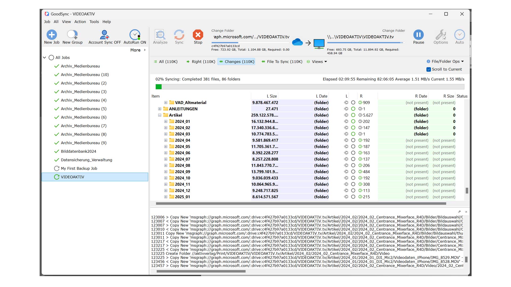This screenshot has width=511, height=287.
Task: Stop the running sync job
Action: pyautogui.click(x=198, y=35)
